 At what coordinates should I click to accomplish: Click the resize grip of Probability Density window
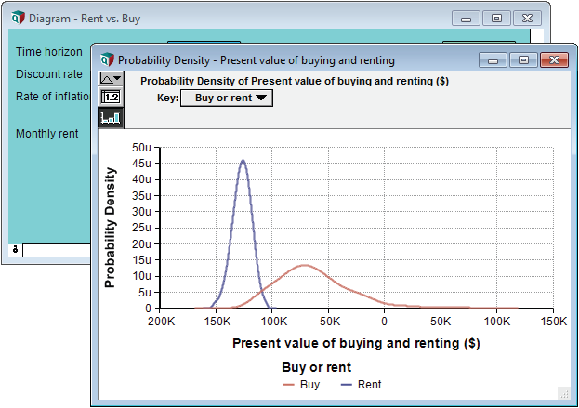(x=564, y=394)
